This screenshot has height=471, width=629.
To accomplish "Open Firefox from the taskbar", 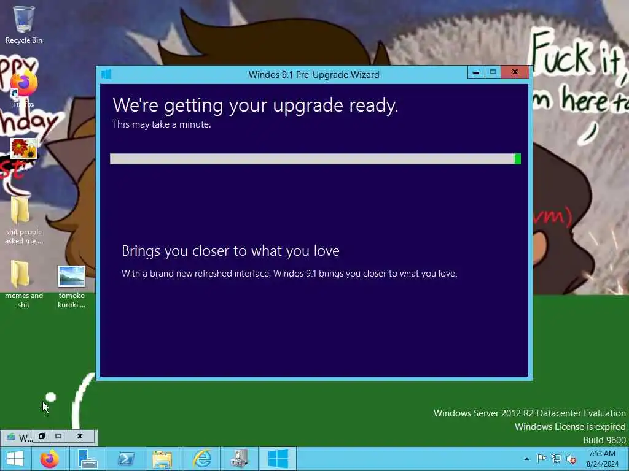I will (49, 459).
